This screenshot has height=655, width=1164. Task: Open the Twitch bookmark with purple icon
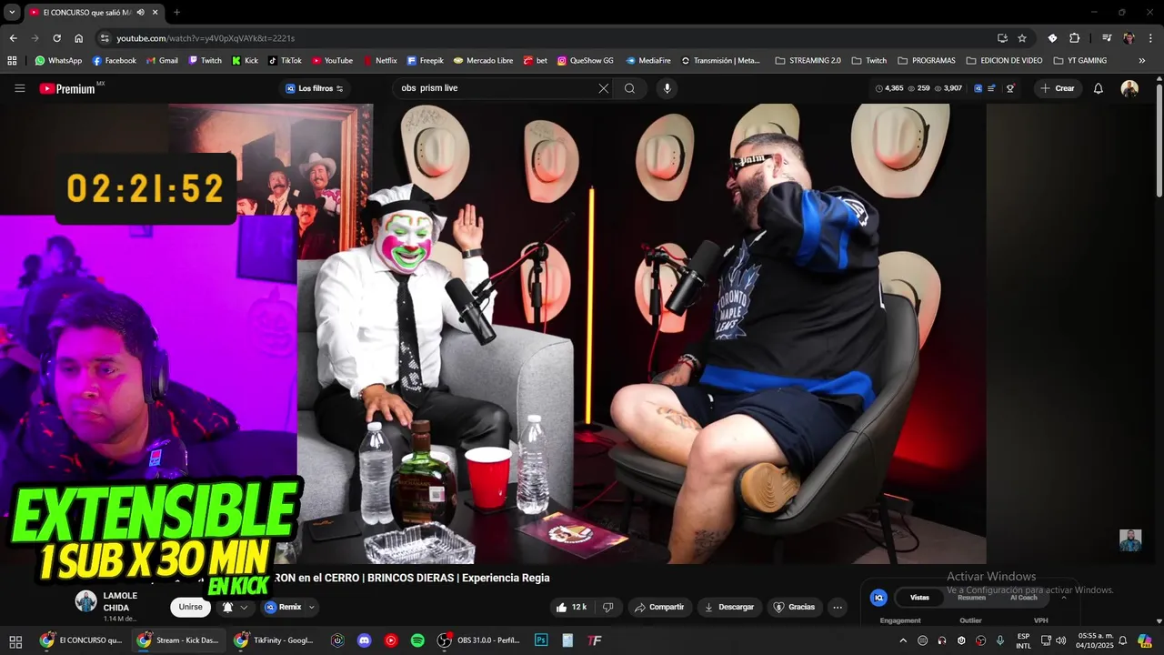pos(205,61)
